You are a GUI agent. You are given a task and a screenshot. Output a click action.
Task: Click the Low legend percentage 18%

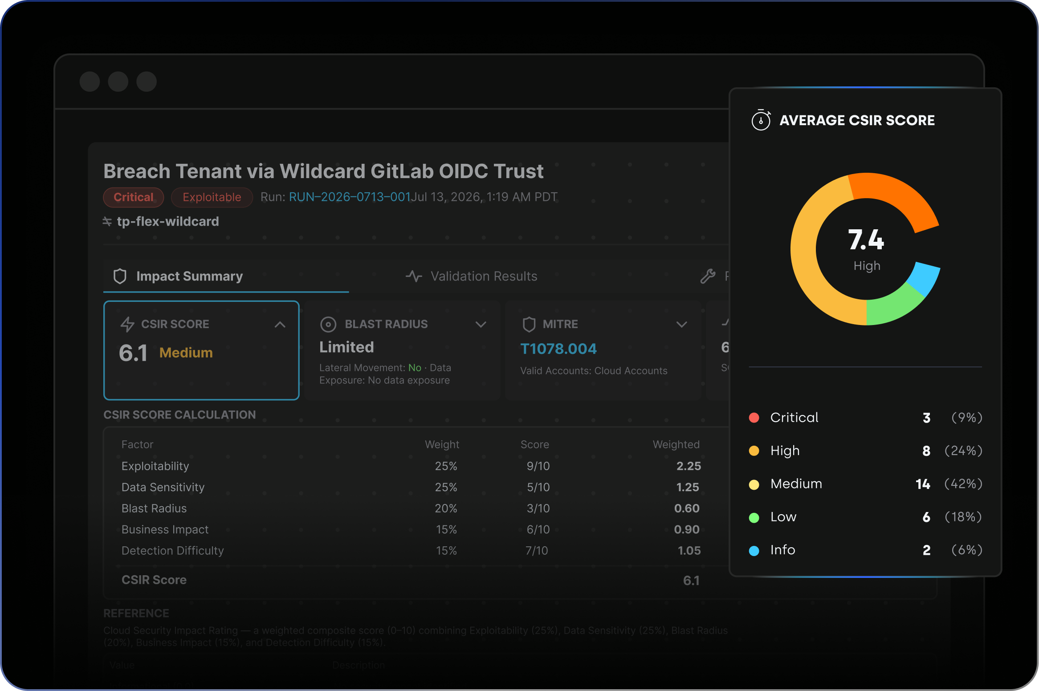pos(963,517)
